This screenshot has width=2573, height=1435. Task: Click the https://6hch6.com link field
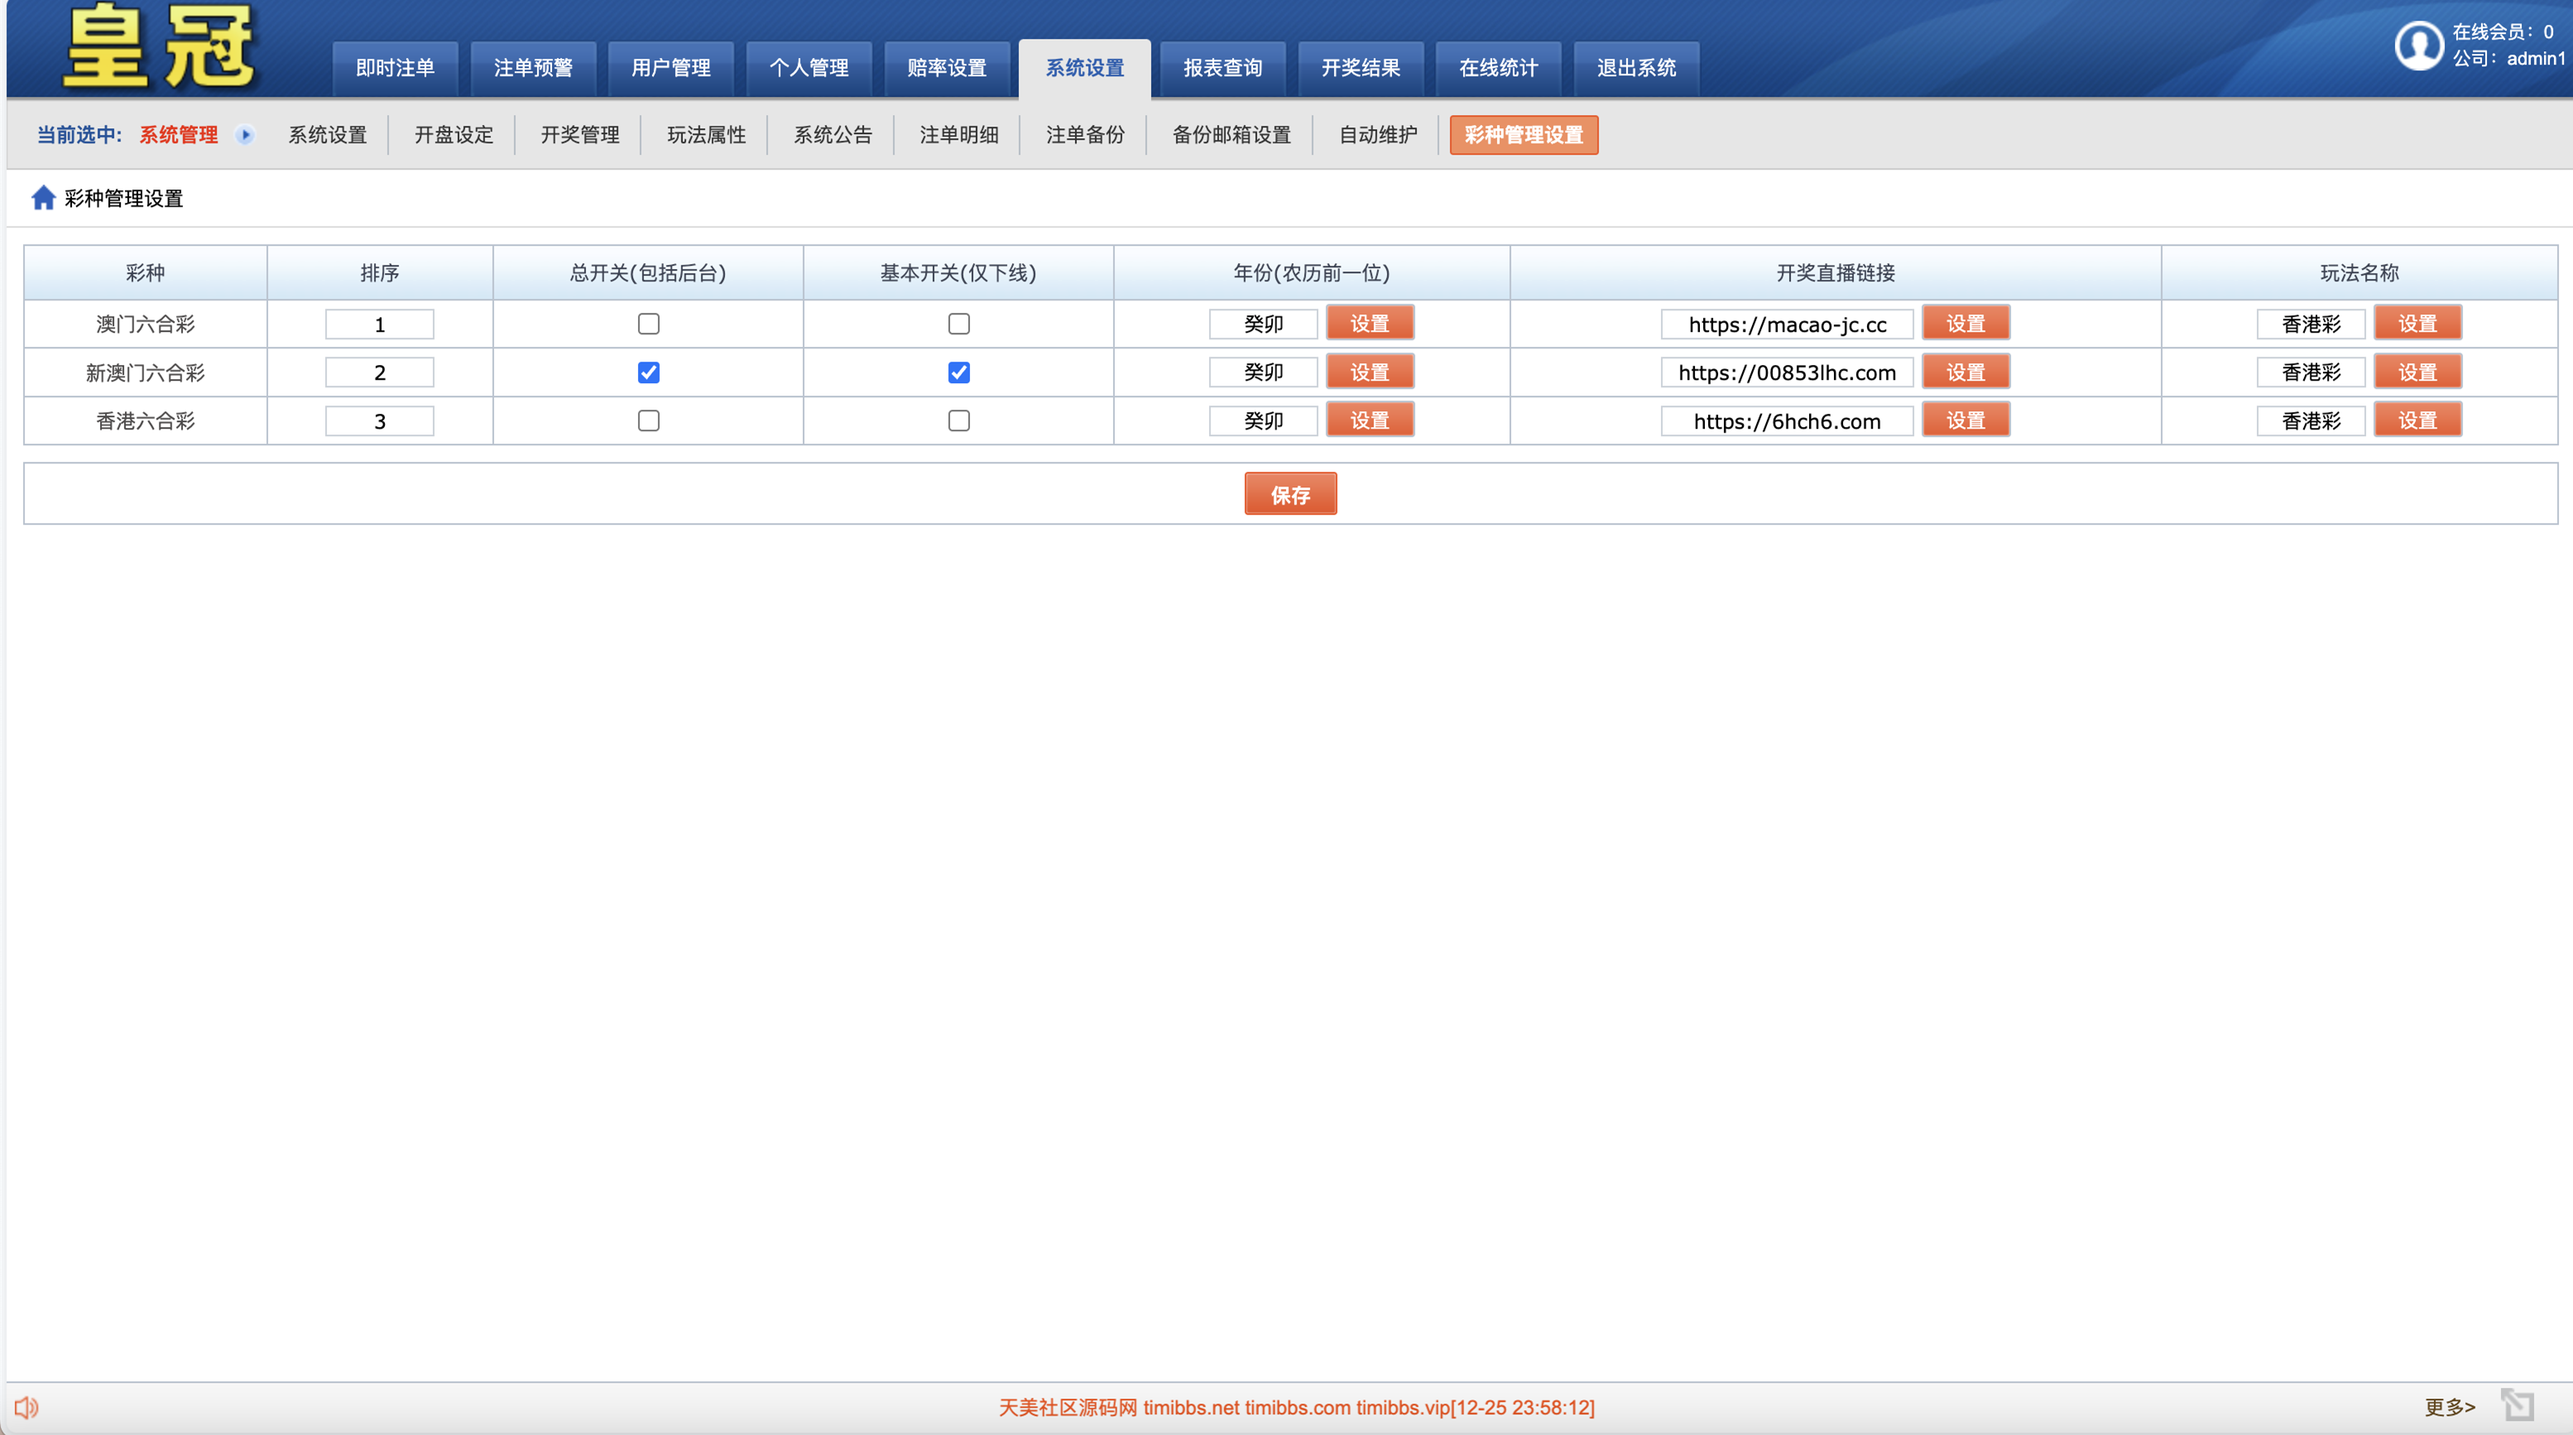[x=1786, y=420]
